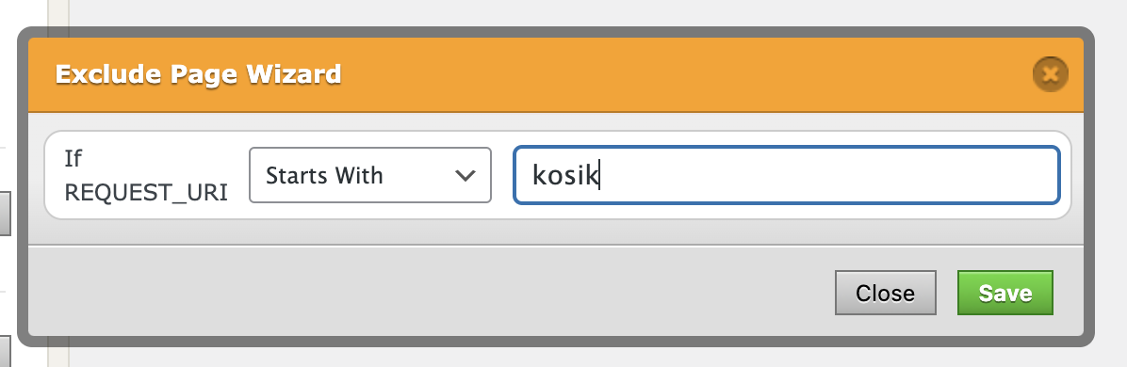Open the Starts With condition dropdown
1127x367 pixels.
coord(370,175)
